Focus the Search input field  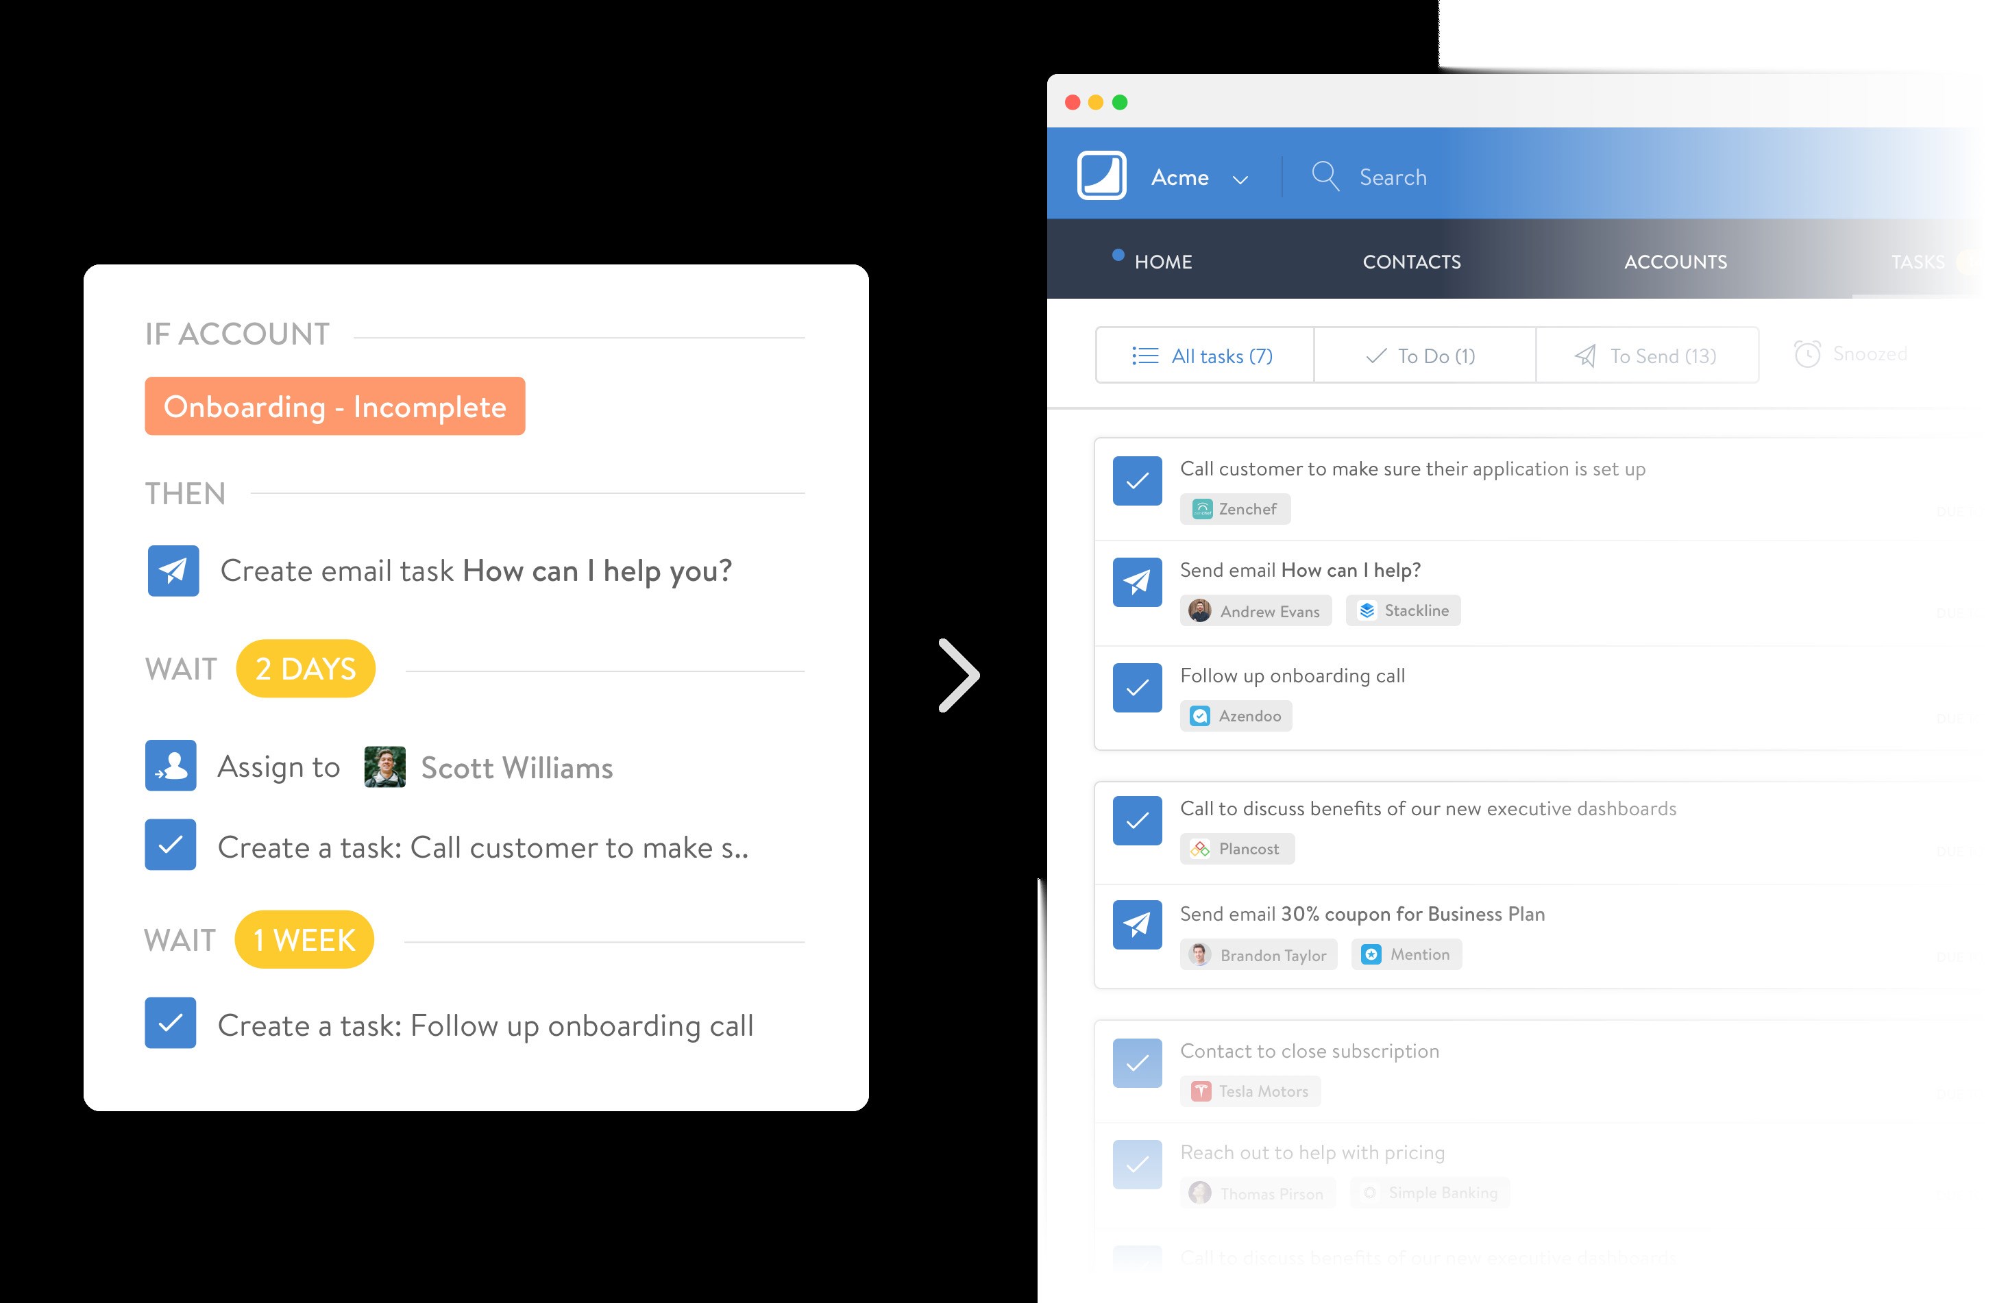pos(1392,177)
